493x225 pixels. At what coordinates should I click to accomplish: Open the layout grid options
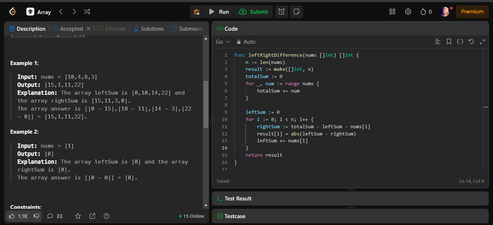click(x=392, y=12)
